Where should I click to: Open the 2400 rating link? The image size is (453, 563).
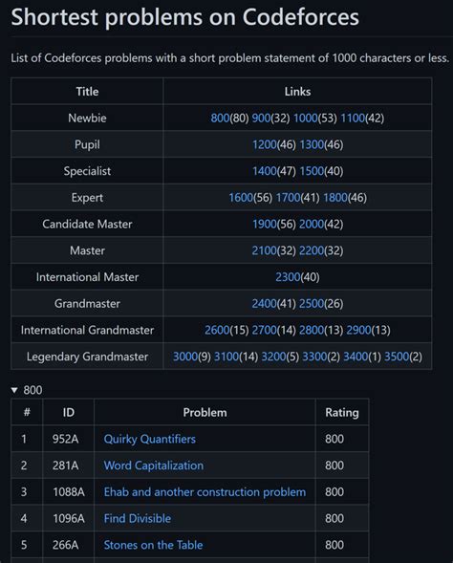pos(264,304)
